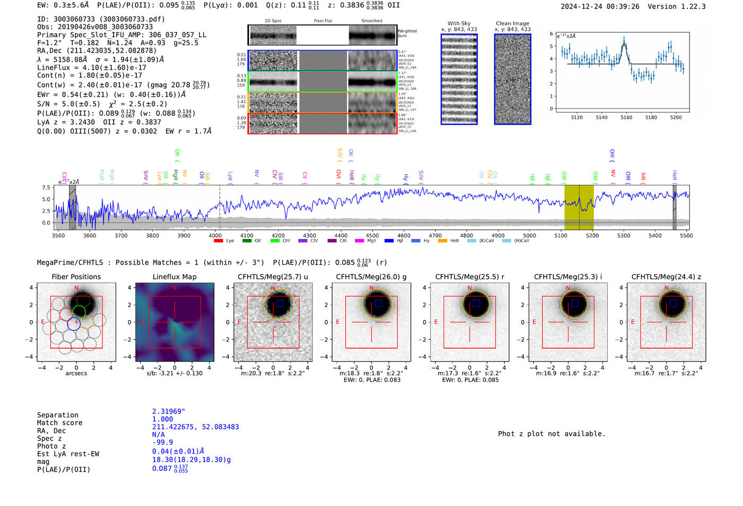Click the red fiber circle in Fiber Positions

(x=66, y=313)
